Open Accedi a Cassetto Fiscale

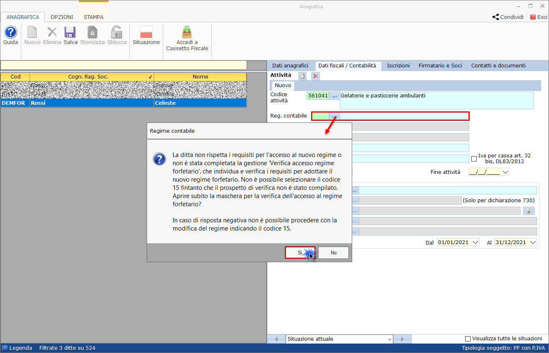point(187,32)
